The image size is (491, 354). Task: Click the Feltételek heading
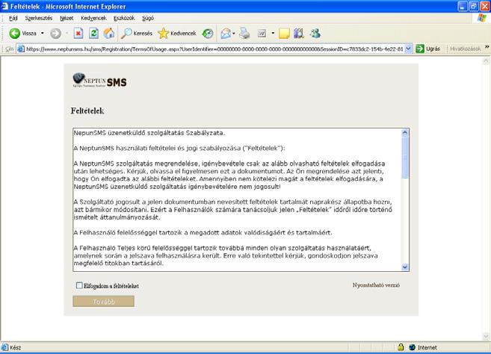click(x=87, y=111)
